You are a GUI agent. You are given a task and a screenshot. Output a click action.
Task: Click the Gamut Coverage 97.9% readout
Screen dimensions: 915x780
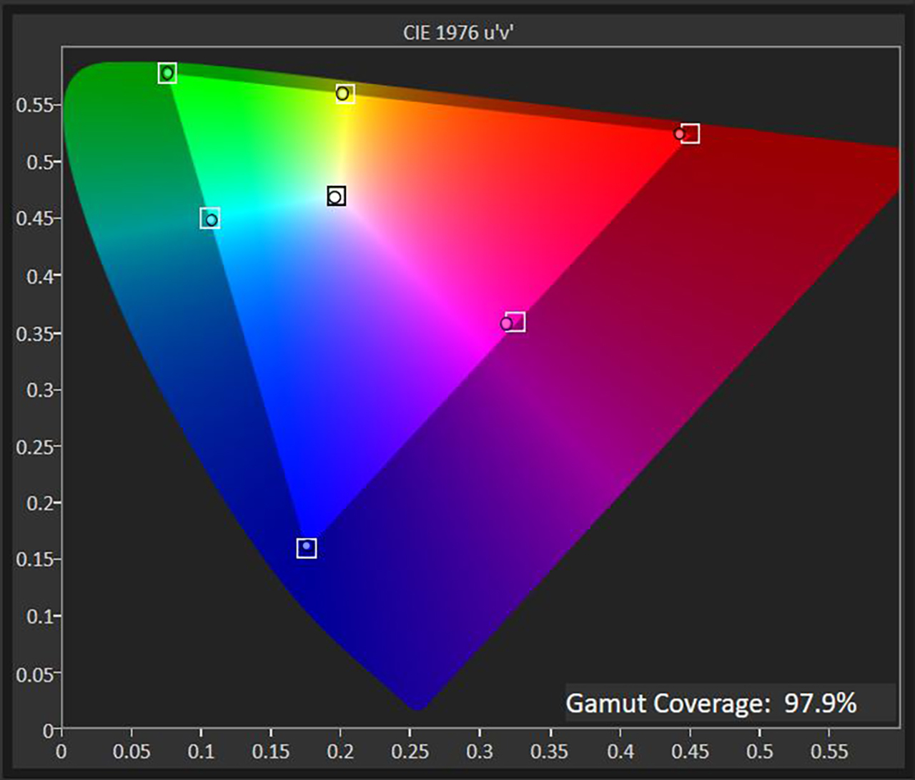coord(713,704)
